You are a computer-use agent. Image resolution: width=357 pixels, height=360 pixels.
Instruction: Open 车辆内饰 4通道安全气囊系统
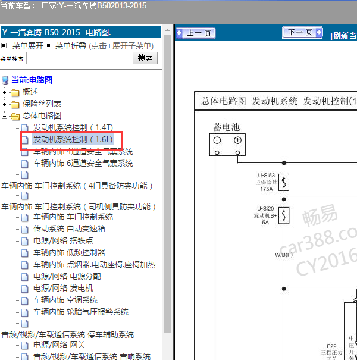[83, 151]
